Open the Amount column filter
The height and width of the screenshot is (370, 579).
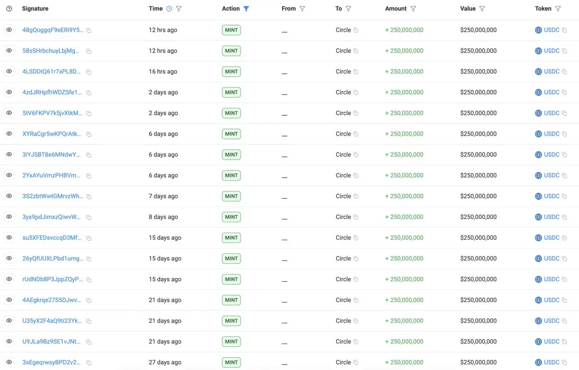point(413,9)
